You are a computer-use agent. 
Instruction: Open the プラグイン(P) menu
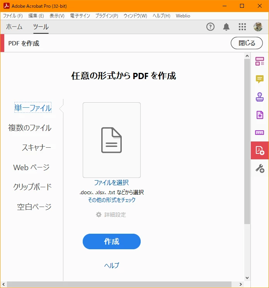(x=107, y=16)
